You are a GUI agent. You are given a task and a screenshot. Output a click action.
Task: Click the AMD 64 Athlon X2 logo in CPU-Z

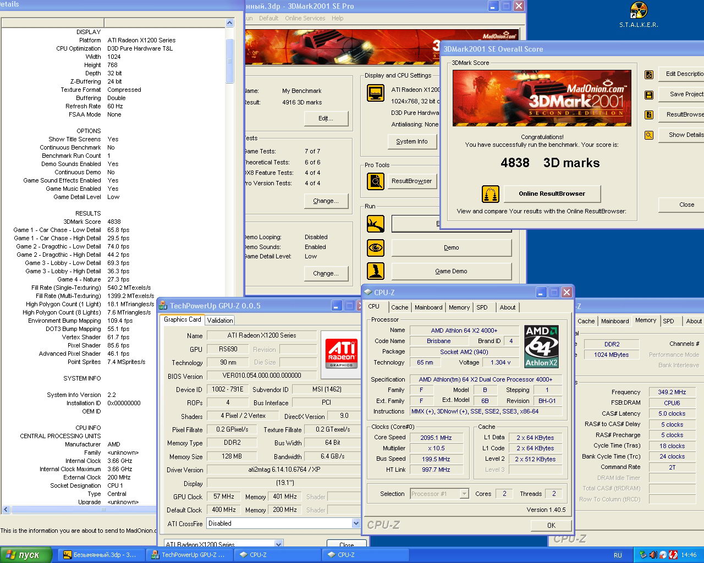(x=542, y=347)
